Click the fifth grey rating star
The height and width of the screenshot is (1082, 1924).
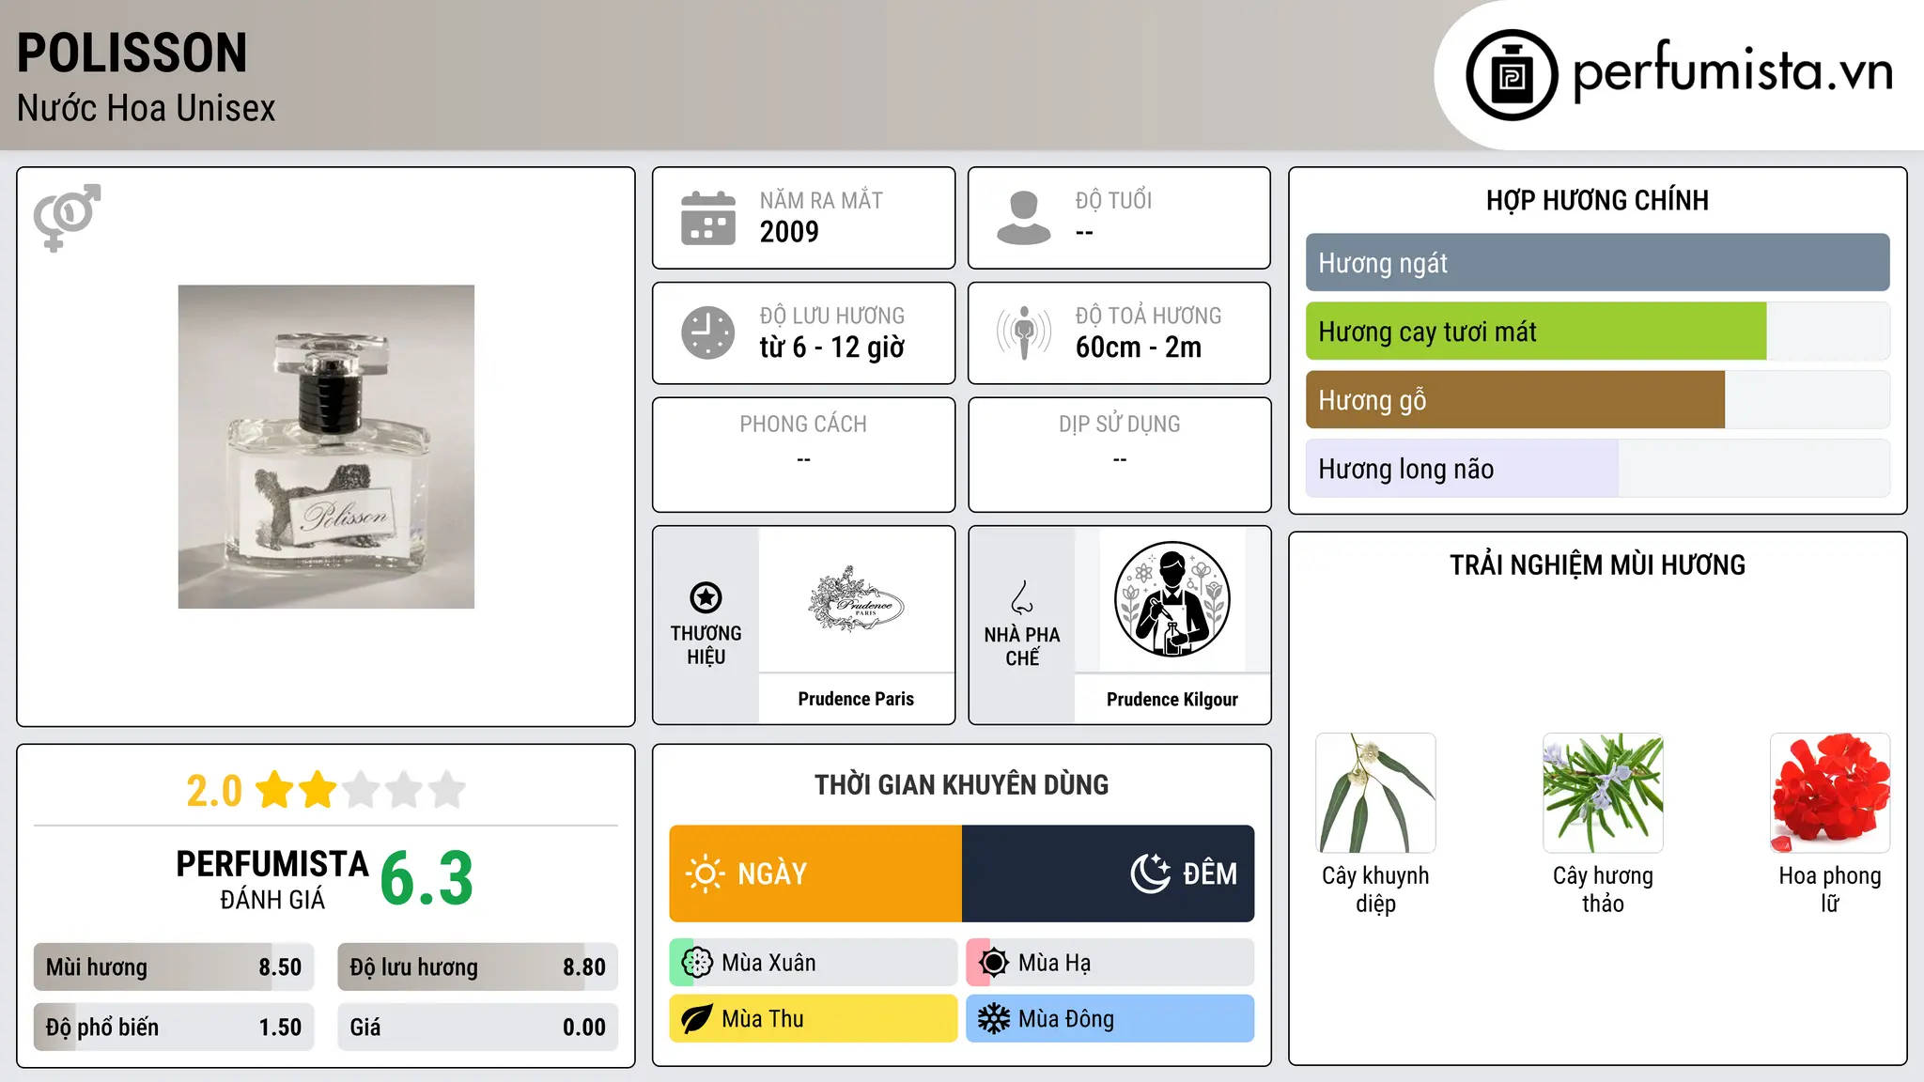(447, 790)
